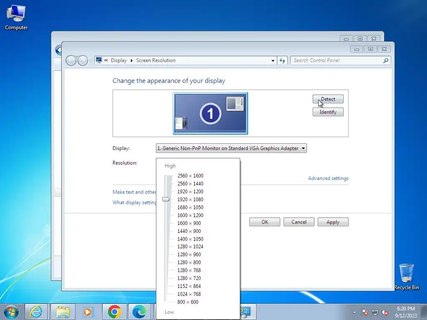Click the Identify button
Image resolution: width=427 pixels, height=320 pixels.
tap(328, 112)
